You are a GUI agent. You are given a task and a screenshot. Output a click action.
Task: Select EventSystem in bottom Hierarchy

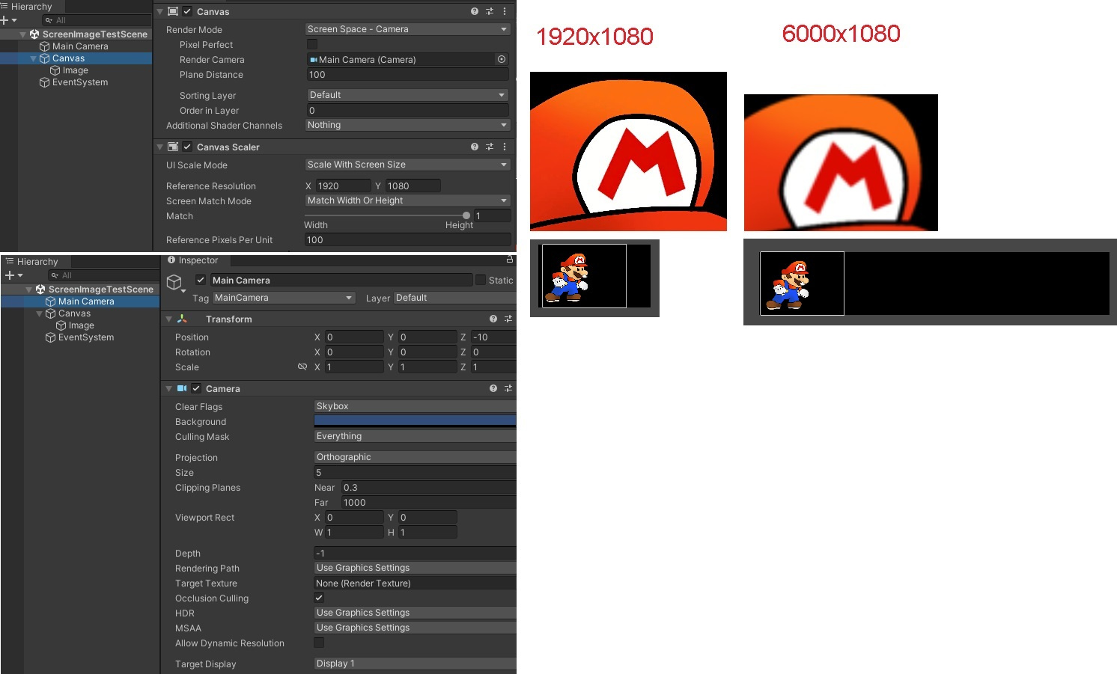[86, 337]
